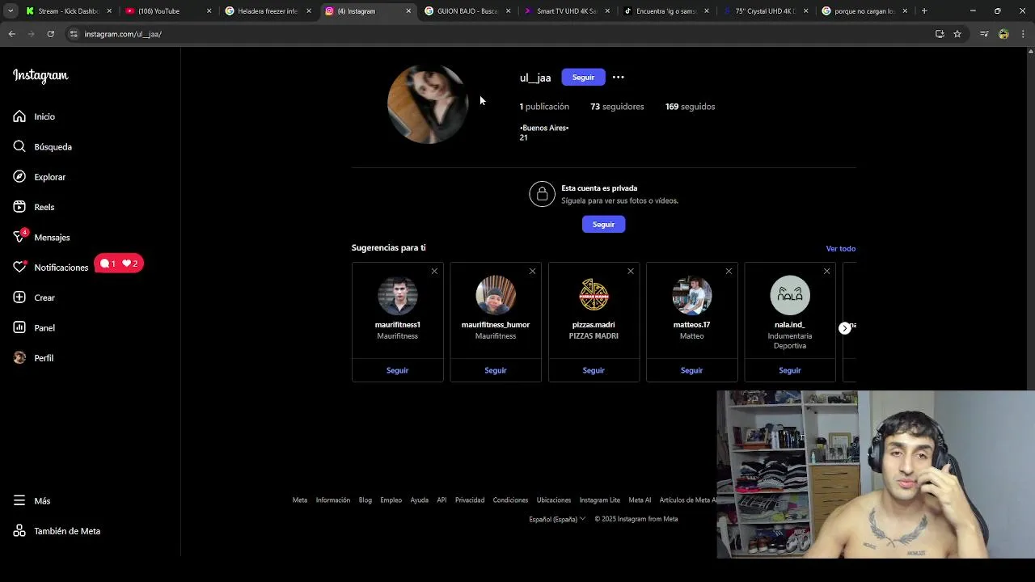Follow nala.ind_
Image resolution: width=1035 pixels, height=582 pixels.
(790, 370)
